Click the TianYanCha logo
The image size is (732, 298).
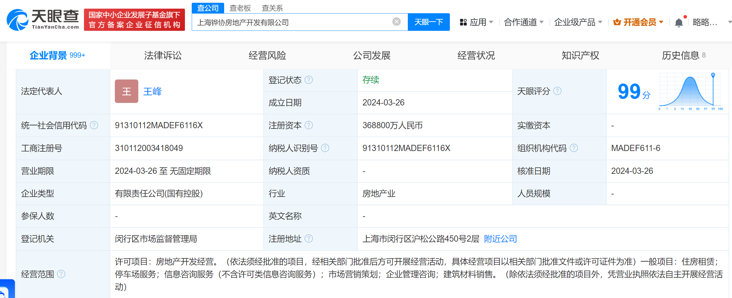[x=43, y=20]
